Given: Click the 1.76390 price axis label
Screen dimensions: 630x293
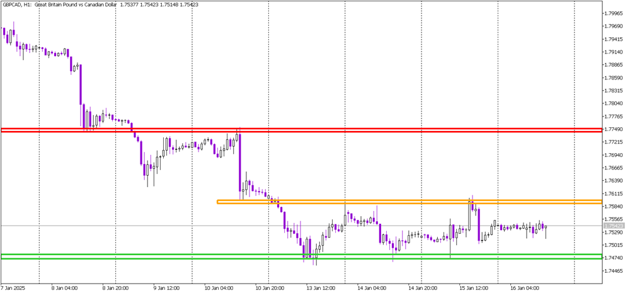Looking at the screenshot, I should point(614,180).
